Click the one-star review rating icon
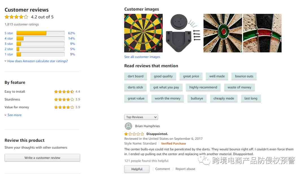Screen dimensions: 305x174 (x=134, y=134)
